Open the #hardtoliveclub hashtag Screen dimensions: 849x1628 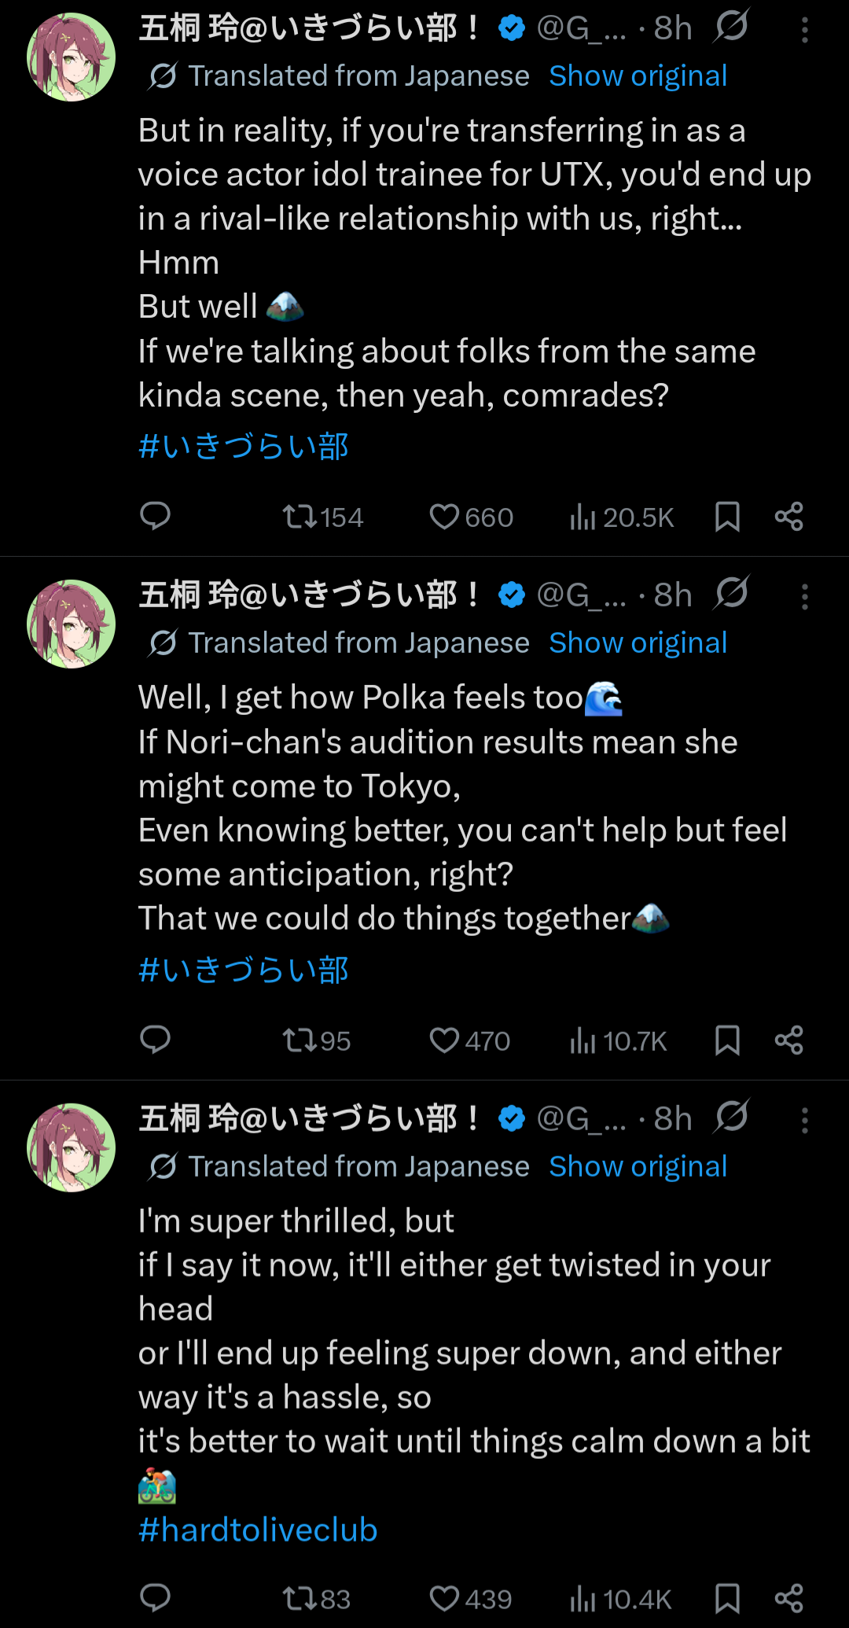click(x=258, y=1530)
